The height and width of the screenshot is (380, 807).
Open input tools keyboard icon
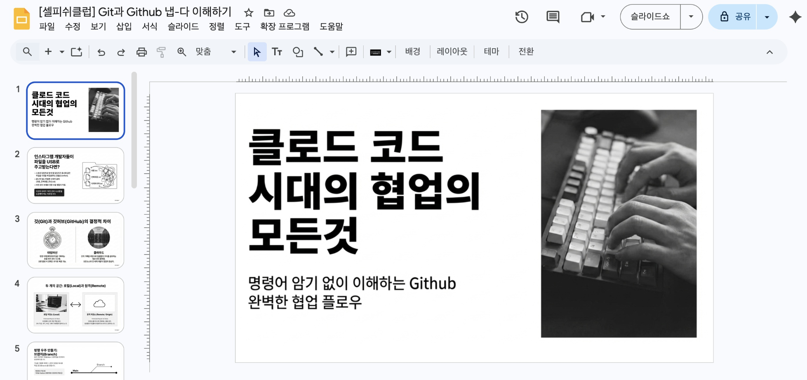pyautogui.click(x=375, y=52)
